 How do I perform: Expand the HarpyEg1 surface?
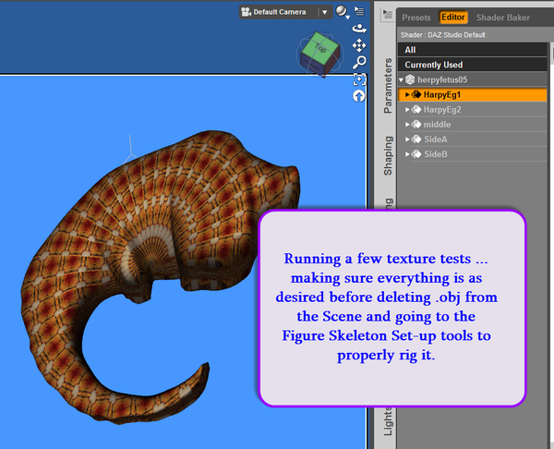point(407,94)
